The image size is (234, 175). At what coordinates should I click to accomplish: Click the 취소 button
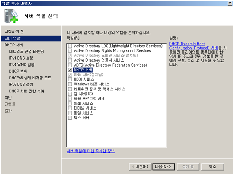click(x=213, y=167)
